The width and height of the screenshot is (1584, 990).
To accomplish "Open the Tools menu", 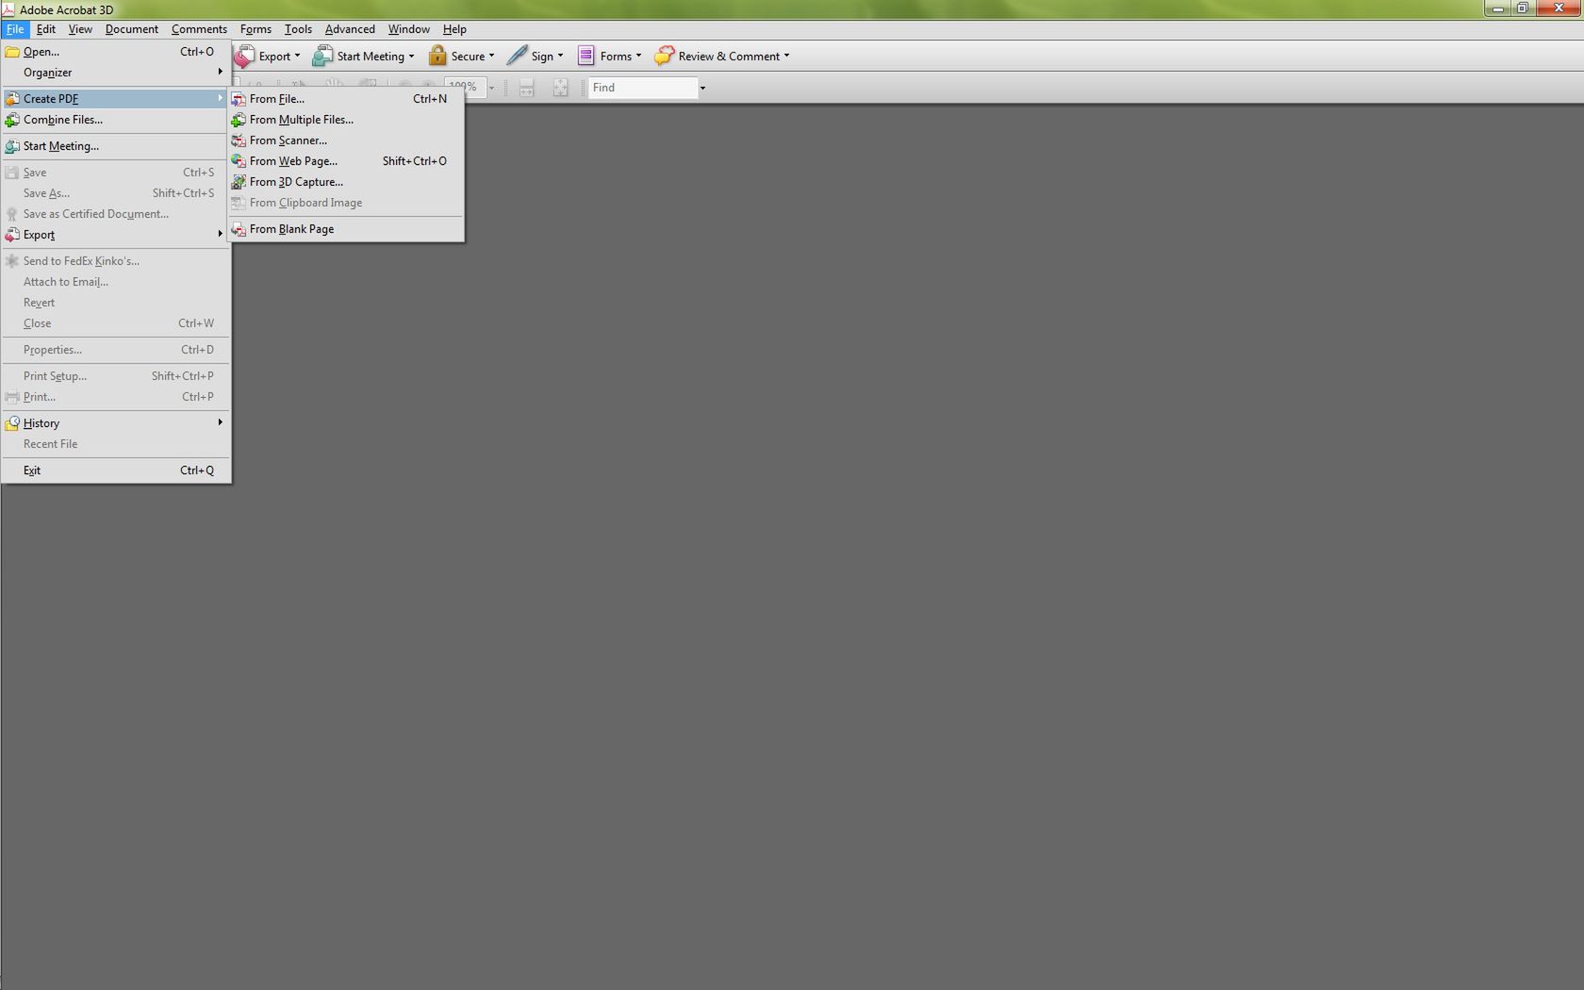I will 298,29.
